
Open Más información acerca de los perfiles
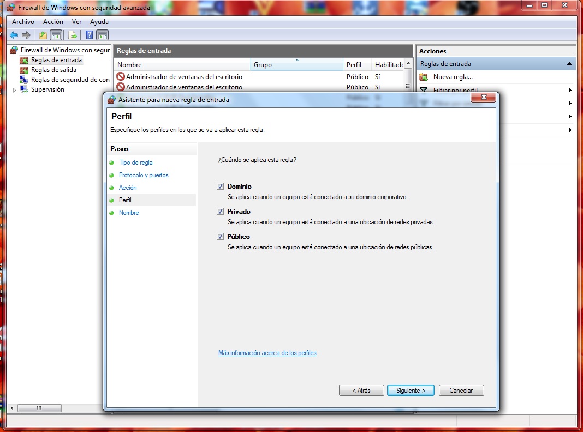(x=267, y=353)
